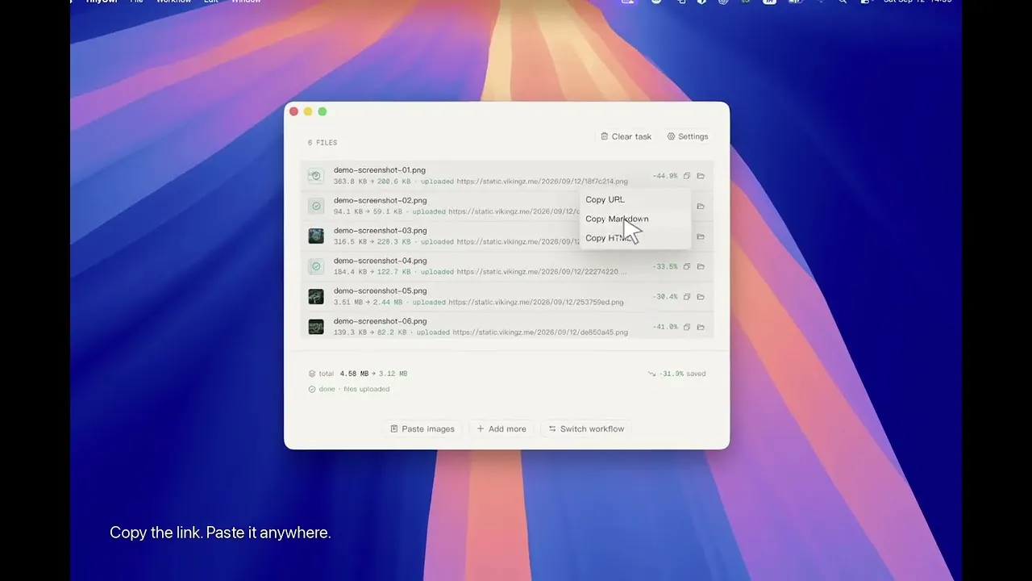Select the demo-screenshot-03.png file name
The width and height of the screenshot is (1032, 581).
[381, 231]
